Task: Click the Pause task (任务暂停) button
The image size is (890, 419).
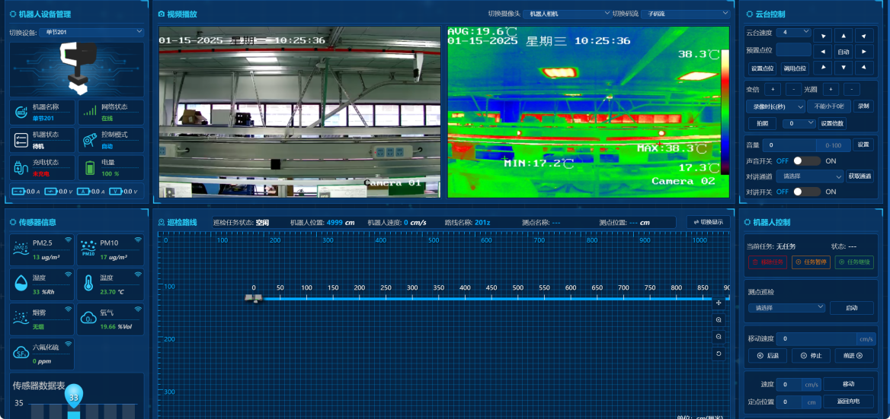Action: (811, 262)
